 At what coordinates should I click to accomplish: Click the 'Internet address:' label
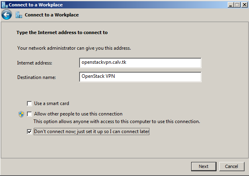point(35,63)
